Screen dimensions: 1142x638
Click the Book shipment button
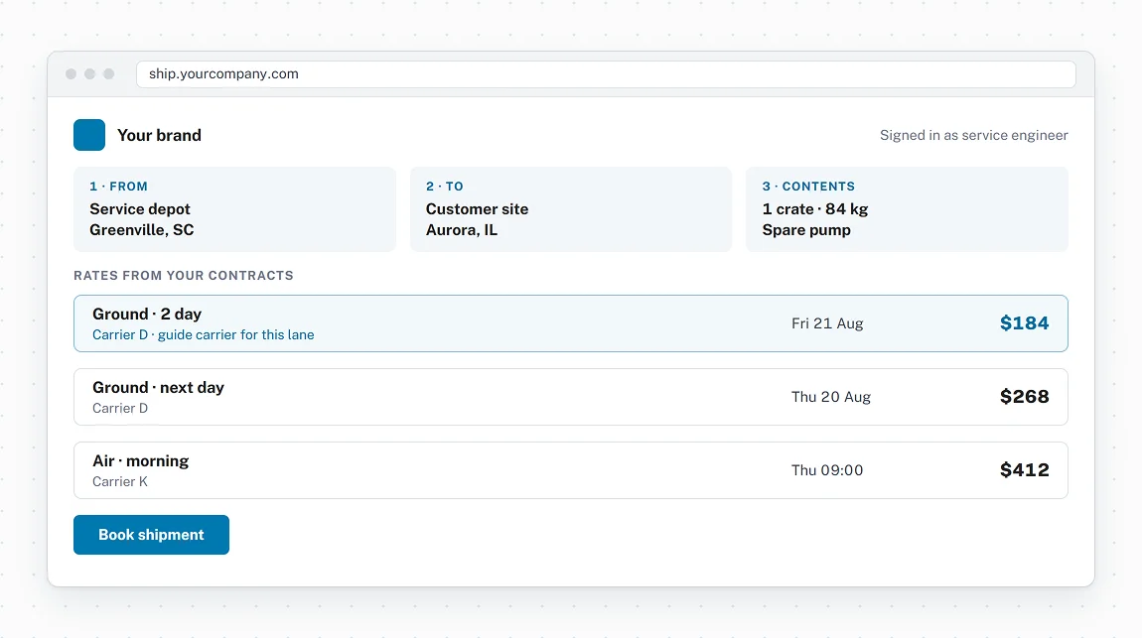[x=152, y=535]
